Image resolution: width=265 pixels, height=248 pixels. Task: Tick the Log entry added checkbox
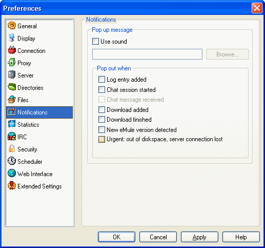point(101,80)
